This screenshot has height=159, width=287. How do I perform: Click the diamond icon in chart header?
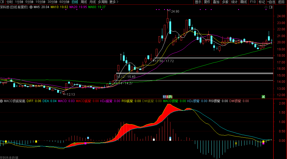tap(266, 7)
